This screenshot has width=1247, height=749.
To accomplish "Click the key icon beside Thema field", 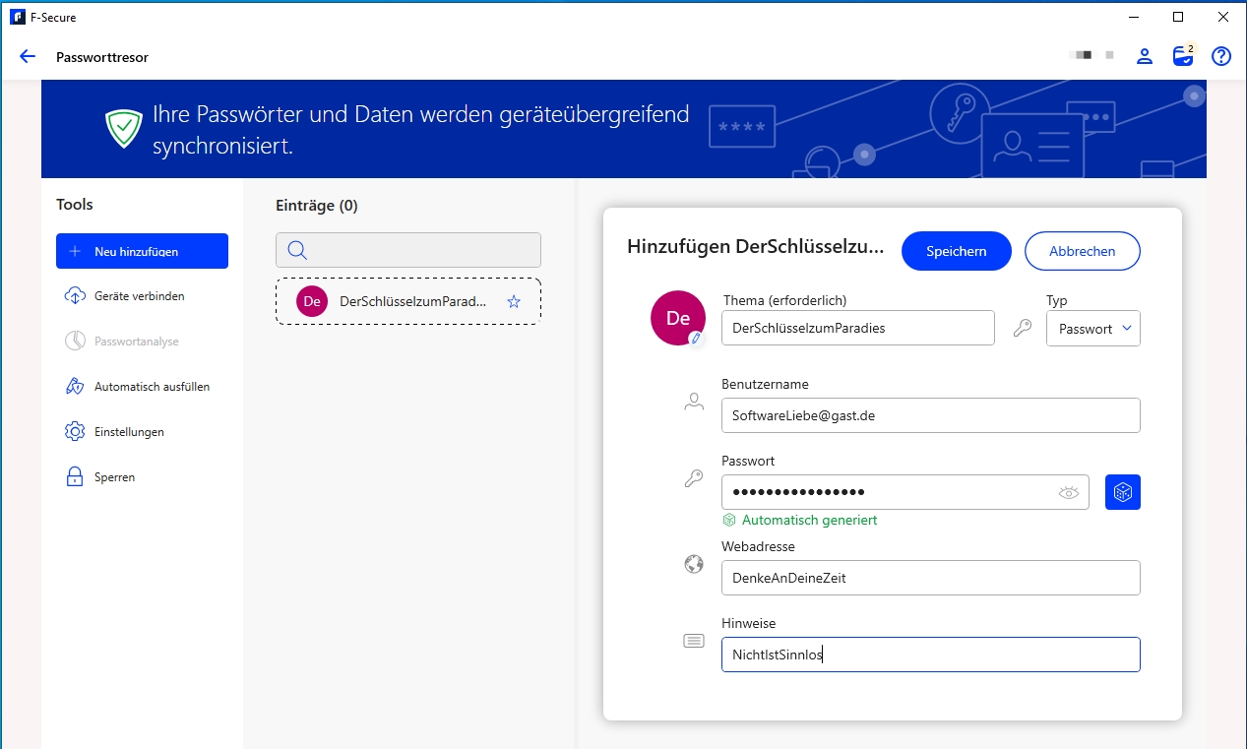I will [x=1023, y=329].
